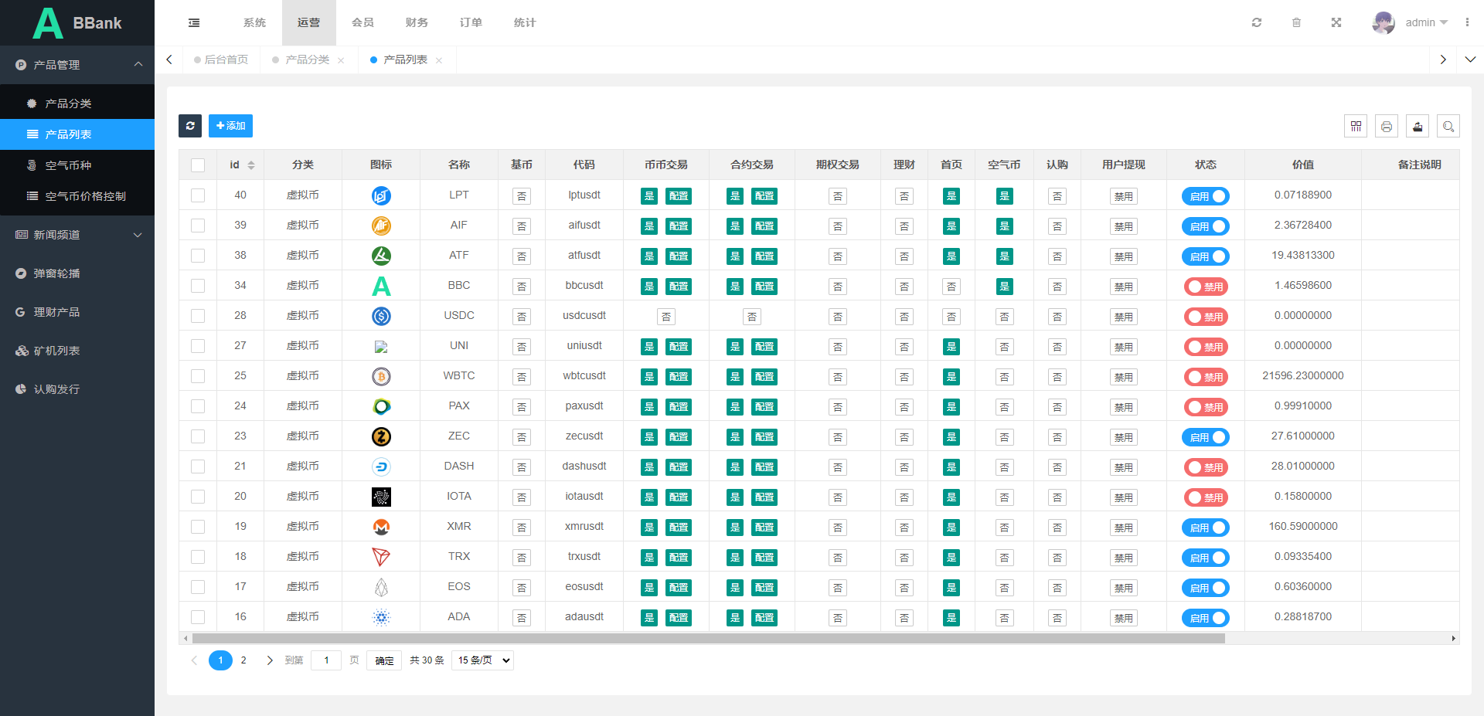The width and height of the screenshot is (1484, 716).
Task: Click the print table icon
Action: click(1387, 126)
